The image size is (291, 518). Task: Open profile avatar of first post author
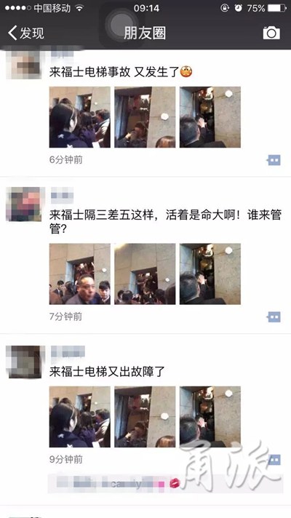tap(24, 64)
